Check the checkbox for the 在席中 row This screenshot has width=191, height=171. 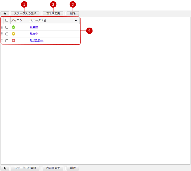7,27
